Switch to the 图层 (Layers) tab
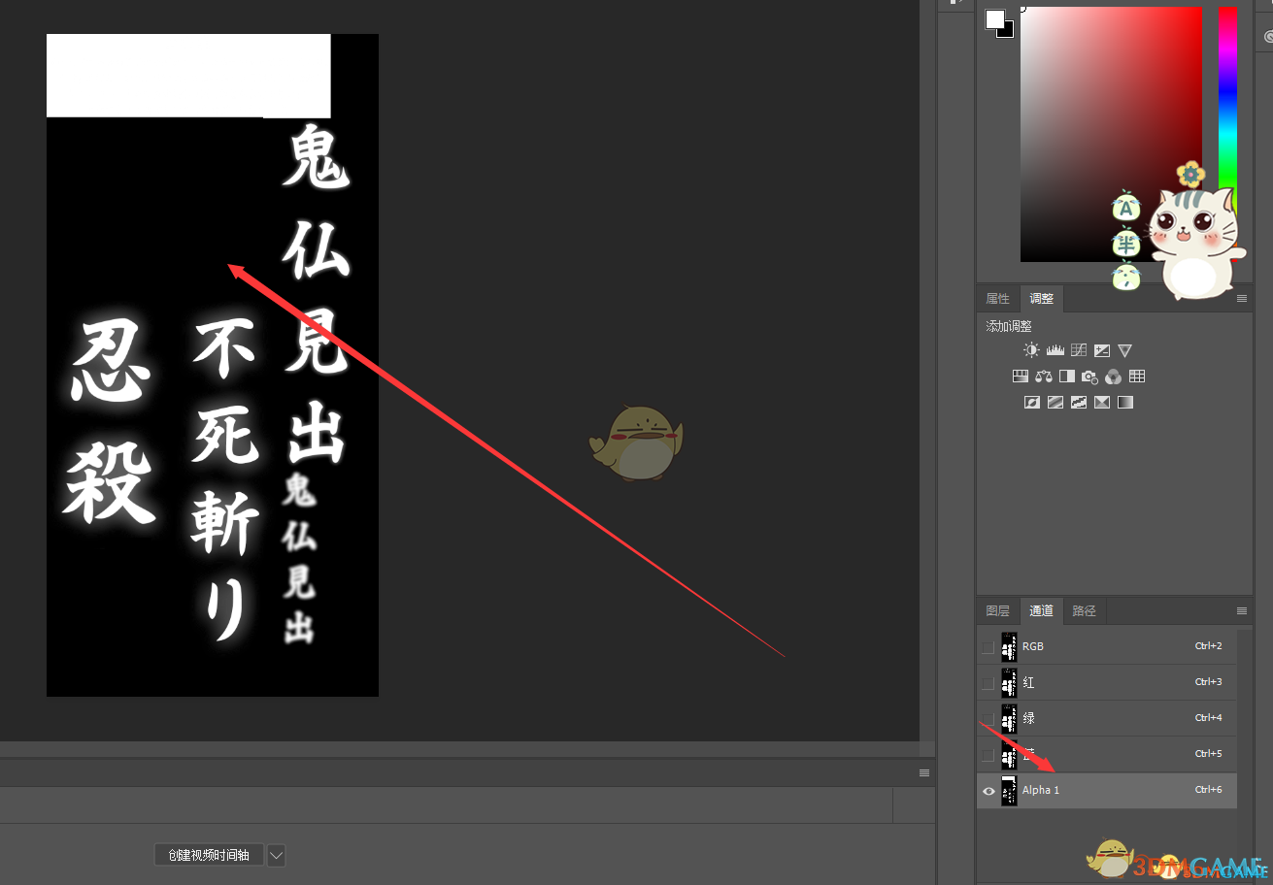This screenshot has width=1273, height=885. [997, 611]
